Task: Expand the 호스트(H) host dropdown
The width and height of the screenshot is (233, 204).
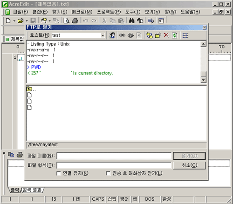Action: pos(103,35)
